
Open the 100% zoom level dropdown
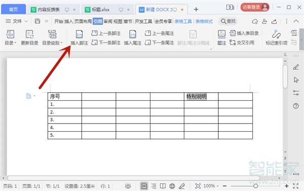click(211, 186)
